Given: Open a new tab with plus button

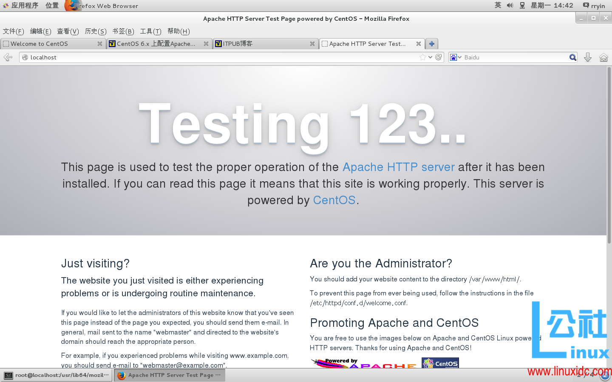Looking at the screenshot, I should point(431,44).
